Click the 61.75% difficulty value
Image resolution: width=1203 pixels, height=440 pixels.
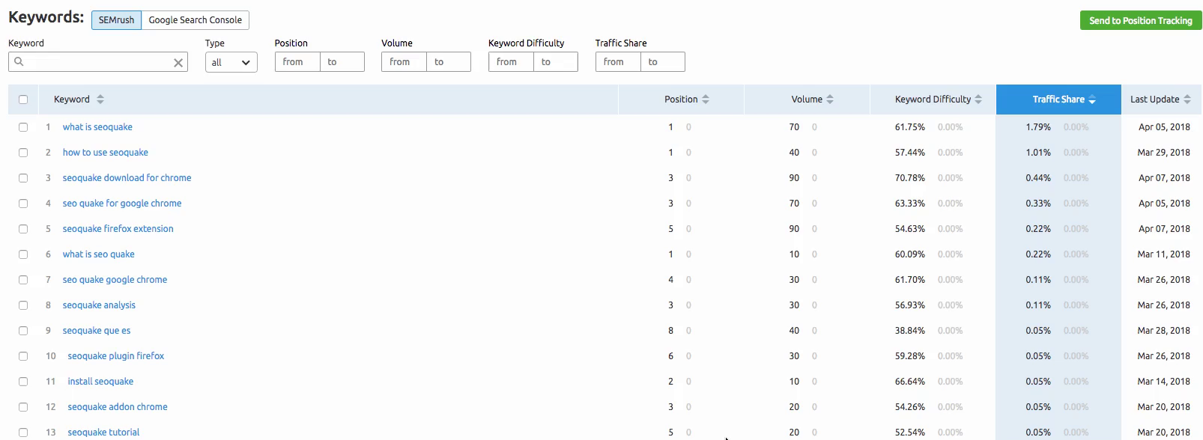click(909, 127)
